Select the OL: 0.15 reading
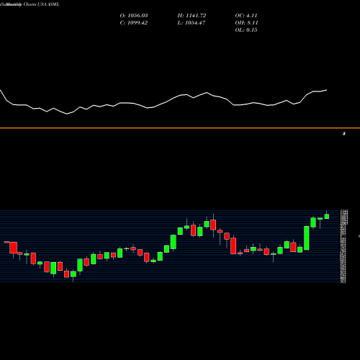The width and height of the screenshot is (360, 360). tap(246, 30)
